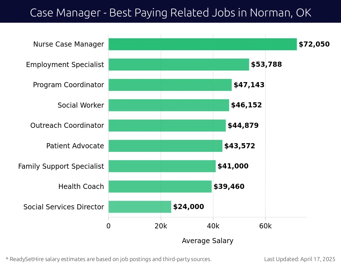Click the $53,788 salary label
341x267 pixels.
pyautogui.click(x=266, y=64)
